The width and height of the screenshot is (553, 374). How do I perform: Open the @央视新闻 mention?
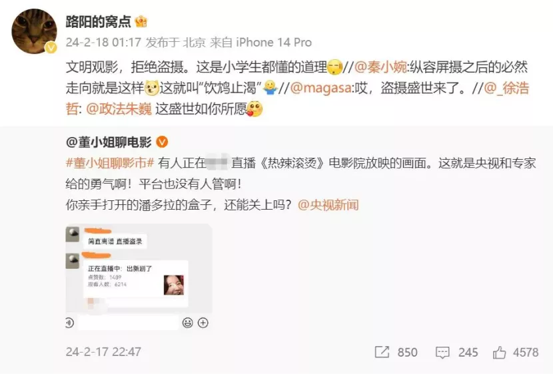point(328,204)
